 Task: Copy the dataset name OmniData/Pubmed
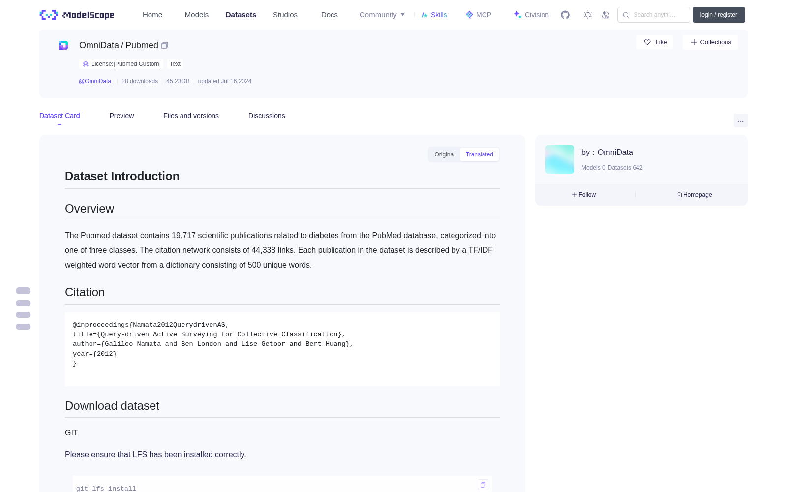click(x=165, y=45)
